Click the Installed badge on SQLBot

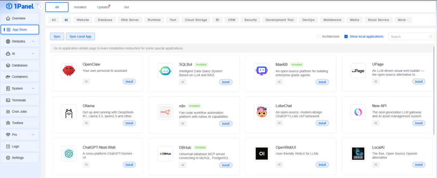pos(201,65)
